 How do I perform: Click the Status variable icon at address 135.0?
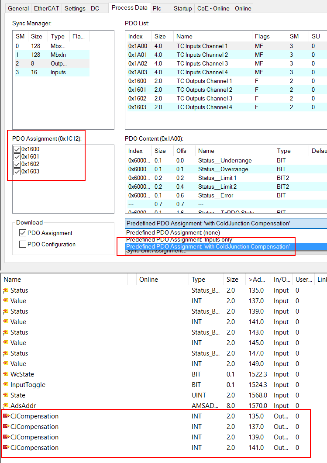(6, 290)
